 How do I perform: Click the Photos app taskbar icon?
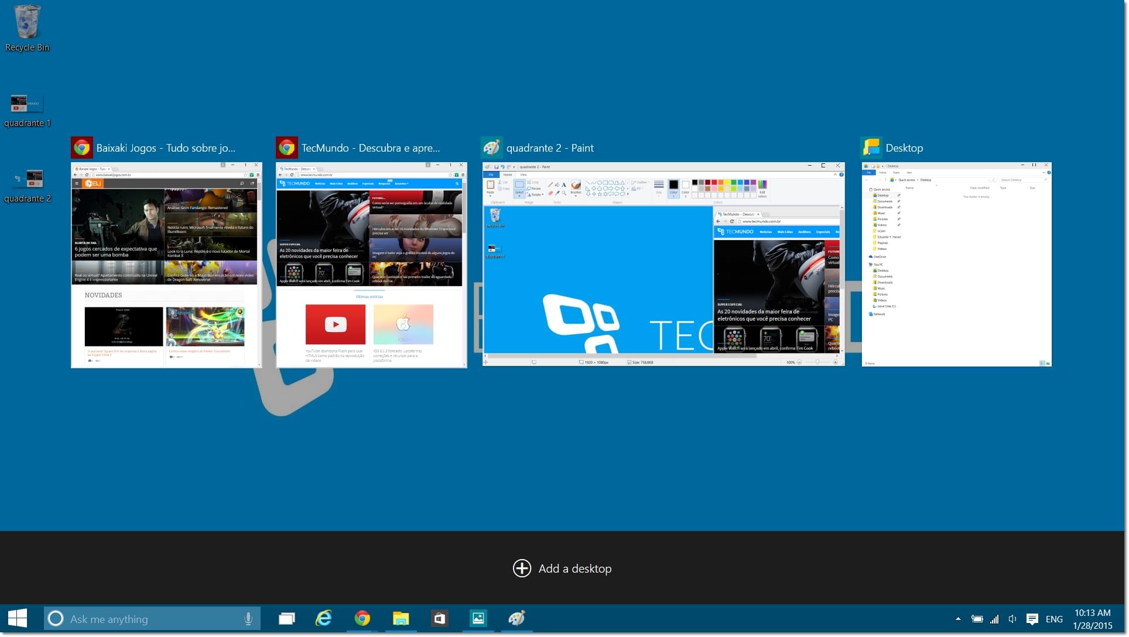pos(478,619)
